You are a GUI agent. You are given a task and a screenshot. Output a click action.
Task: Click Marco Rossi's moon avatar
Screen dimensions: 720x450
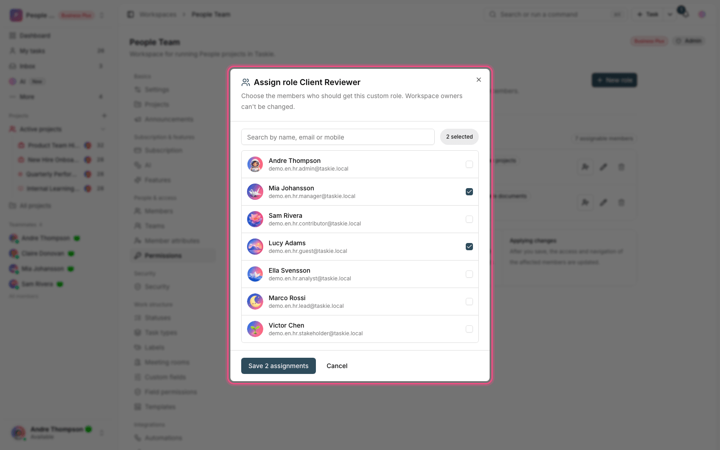pos(255,301)
